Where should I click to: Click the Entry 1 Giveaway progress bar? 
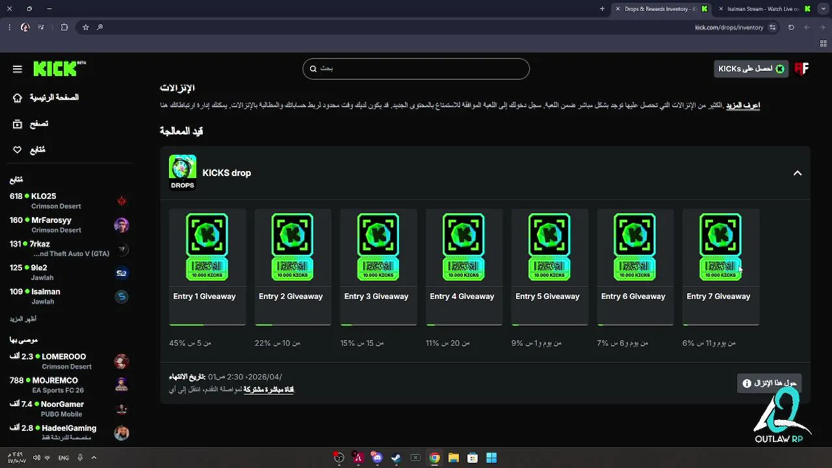tap(207, 324)
